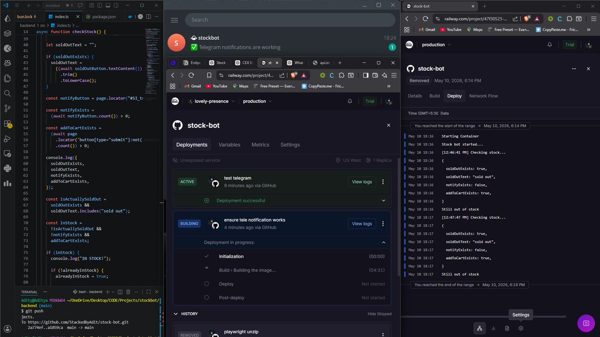This screenshot has width=600, height=337.
Task: Click Settings gear in right window bottom toolbar
Action: pyautogui.click(x=520, y=328)
